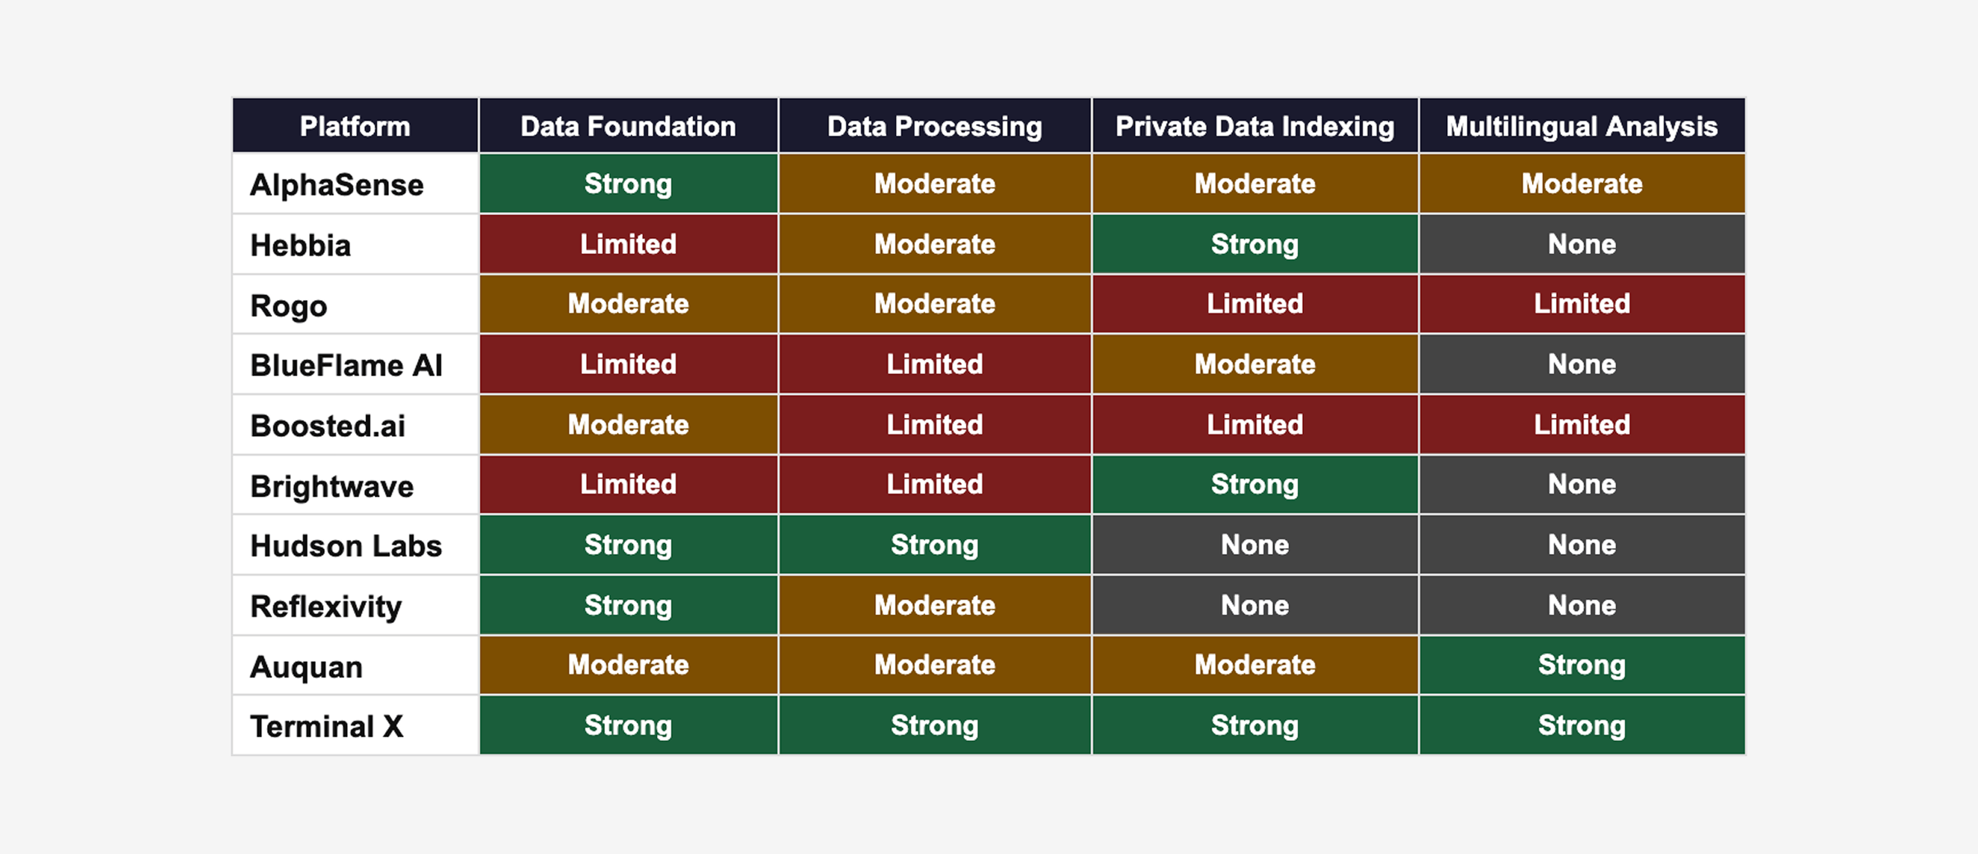
Task: Select the BlueFlame AI row label
Action: 346,365
